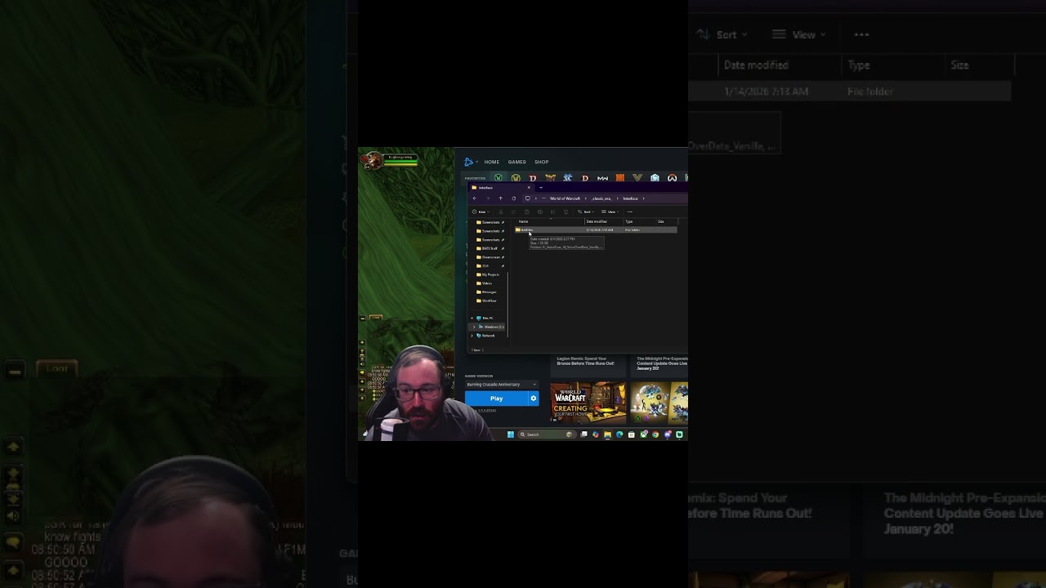Select the StarCraft favorite icon

[x=568, y=178]
